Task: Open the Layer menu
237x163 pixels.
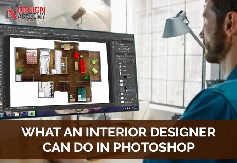Action: (x=20, y=28)
